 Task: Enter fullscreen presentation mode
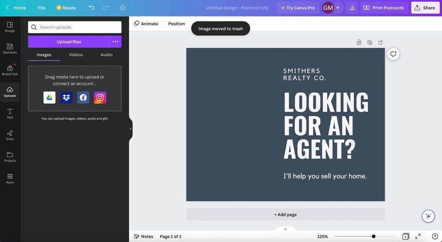click(x=418, y=236)
